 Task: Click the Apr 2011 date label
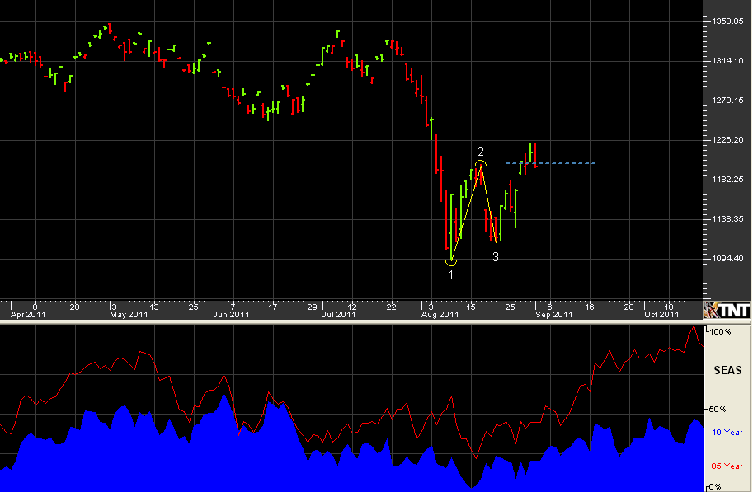click(28, 315)
